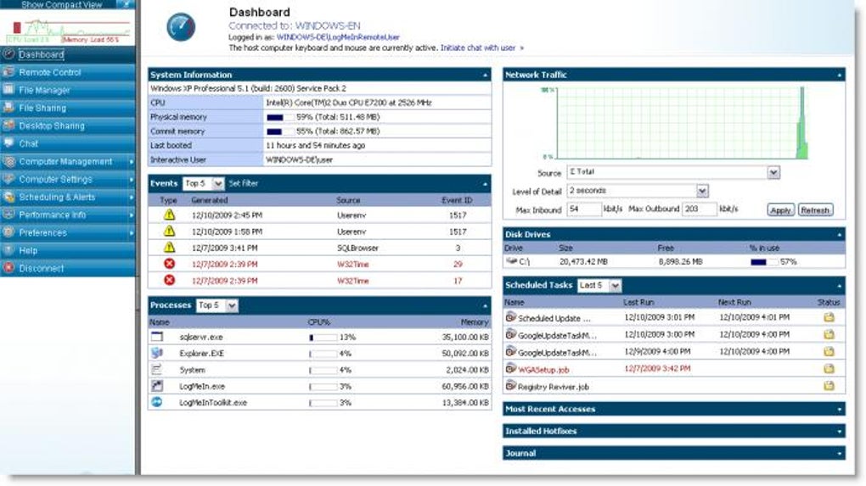
Task: Click the Dashboard sidebar icon
Action: coord(8,54)
